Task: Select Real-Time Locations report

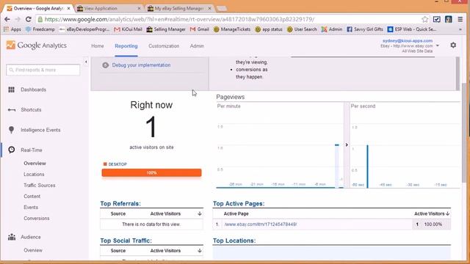Action: (x=34, y=175)
